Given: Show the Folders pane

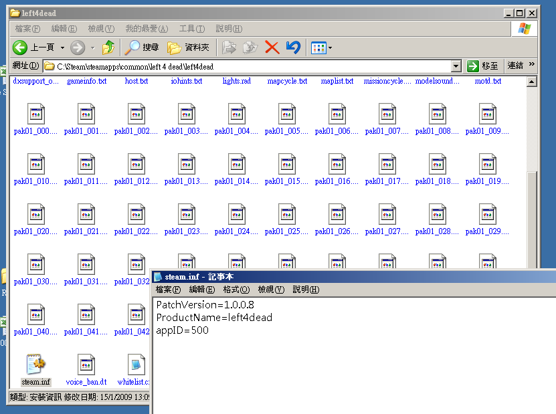Looking at the screenshot, I should 188,47.
